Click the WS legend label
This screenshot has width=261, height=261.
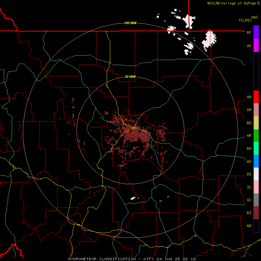(249, 161)
